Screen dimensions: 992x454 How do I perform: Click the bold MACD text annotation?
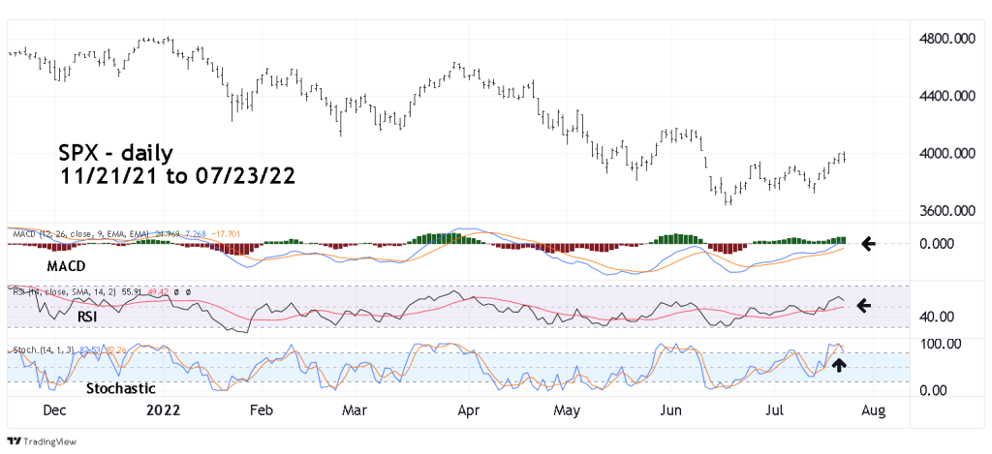[67, 264]
